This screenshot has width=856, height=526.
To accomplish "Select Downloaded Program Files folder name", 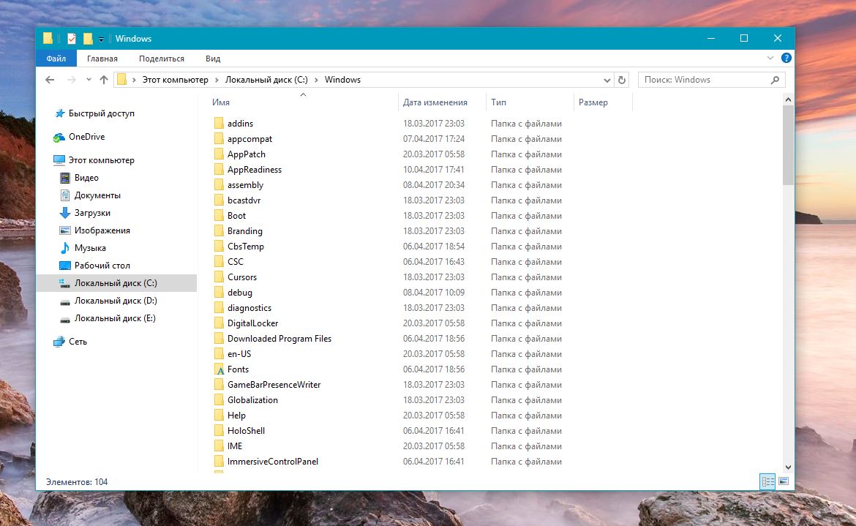I will pos(279,338).
